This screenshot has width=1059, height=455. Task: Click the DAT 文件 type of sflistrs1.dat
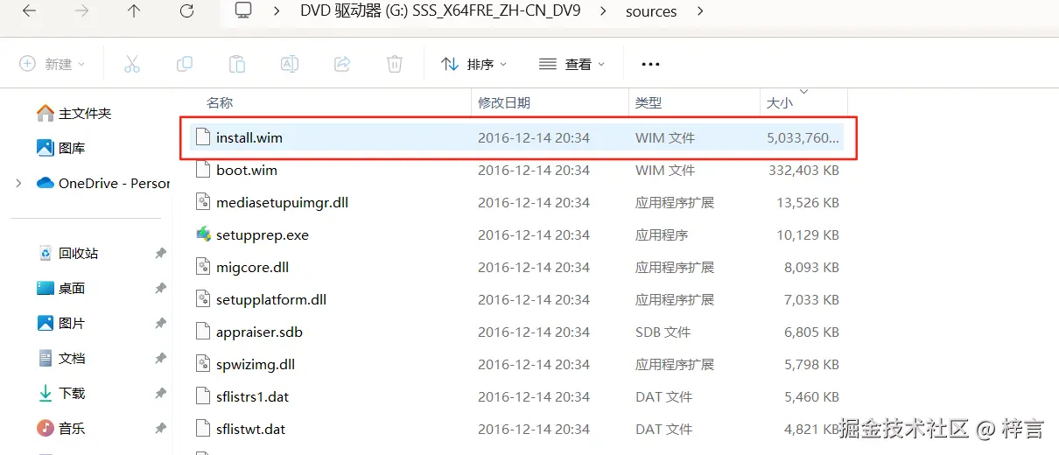tap(663, 396)
